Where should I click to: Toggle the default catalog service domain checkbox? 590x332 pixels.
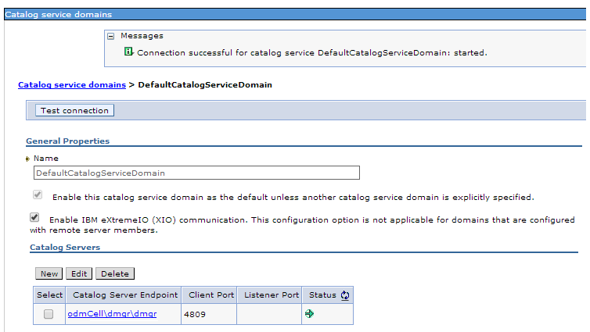[x=38, y=195]
